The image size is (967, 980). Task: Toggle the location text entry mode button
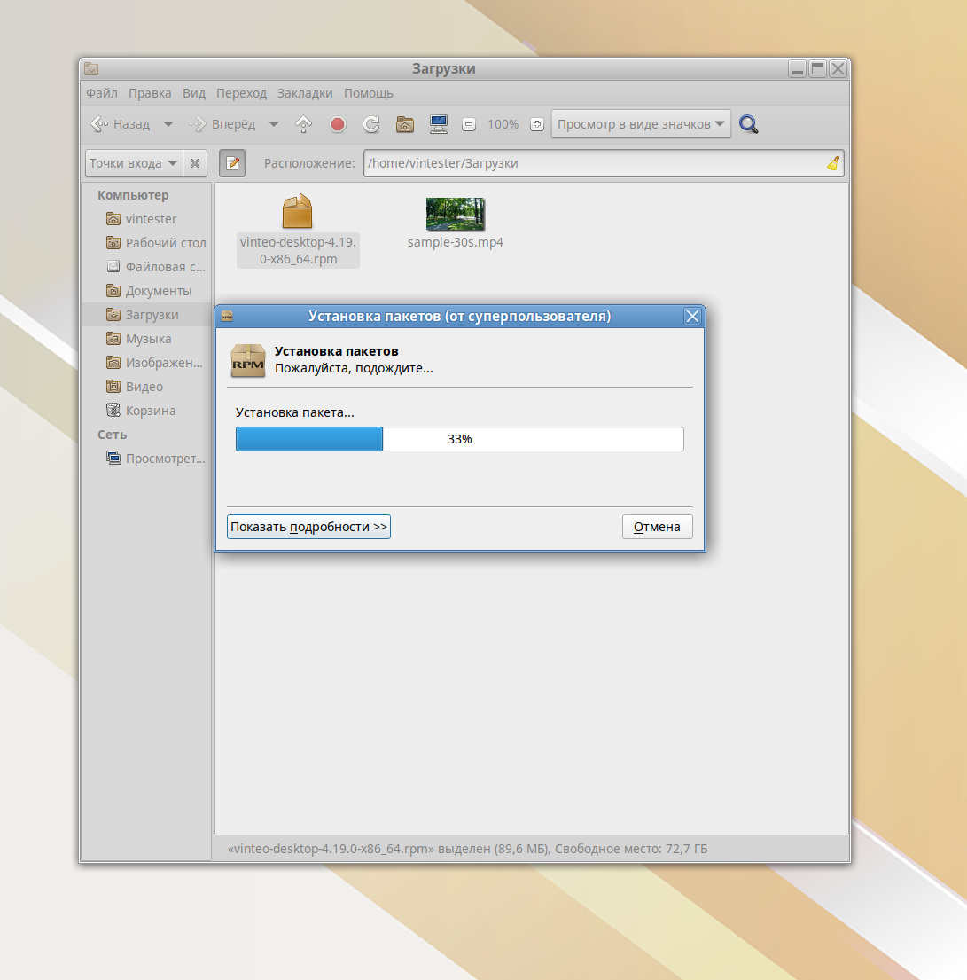232,163
